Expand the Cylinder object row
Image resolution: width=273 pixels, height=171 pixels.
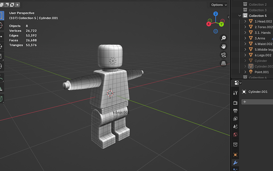tap(245, 61)
